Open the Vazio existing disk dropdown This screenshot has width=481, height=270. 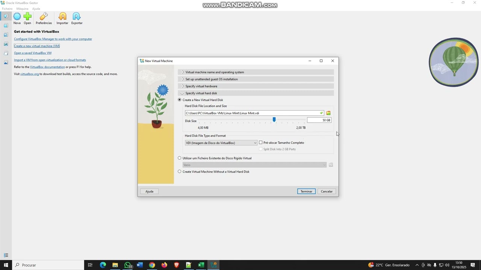(255, 165)
